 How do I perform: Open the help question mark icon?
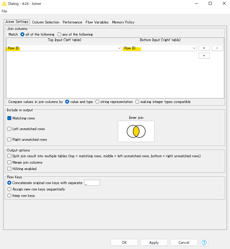(204, 243)
